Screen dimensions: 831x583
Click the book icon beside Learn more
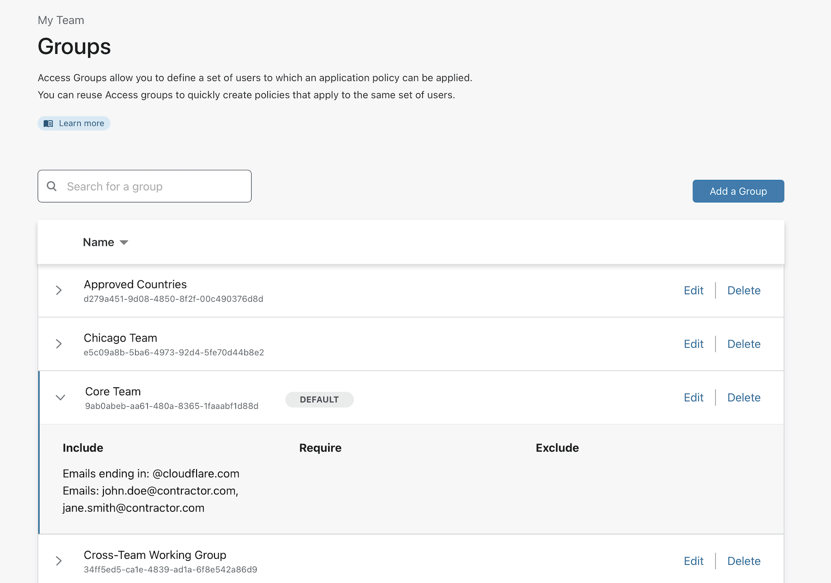[x=48, y=124]
